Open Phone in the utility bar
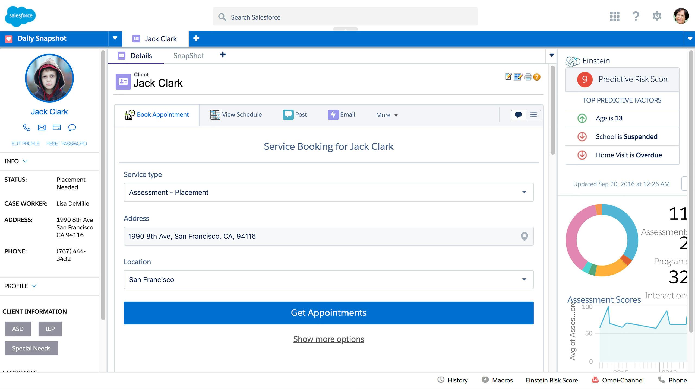Image resolution: width=695 pixels, height=389 pixels. [672, 380]
